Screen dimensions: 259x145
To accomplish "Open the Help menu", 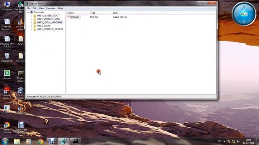I will 60,8.
